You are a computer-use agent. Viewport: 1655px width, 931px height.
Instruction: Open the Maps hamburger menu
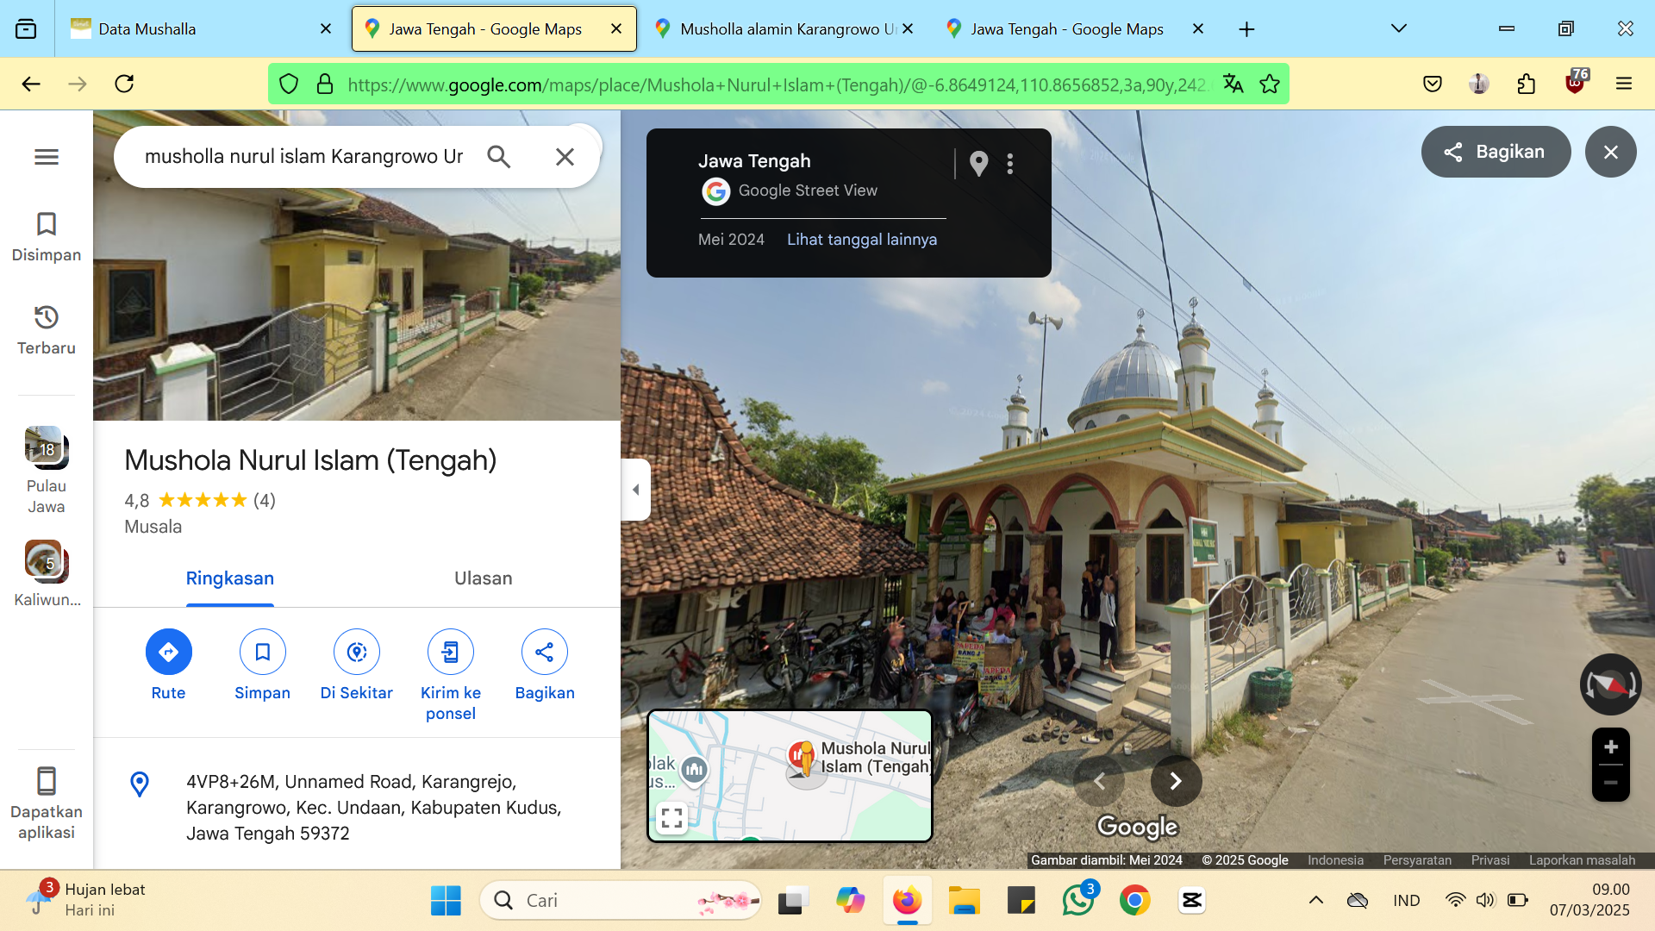click(47, 156)
